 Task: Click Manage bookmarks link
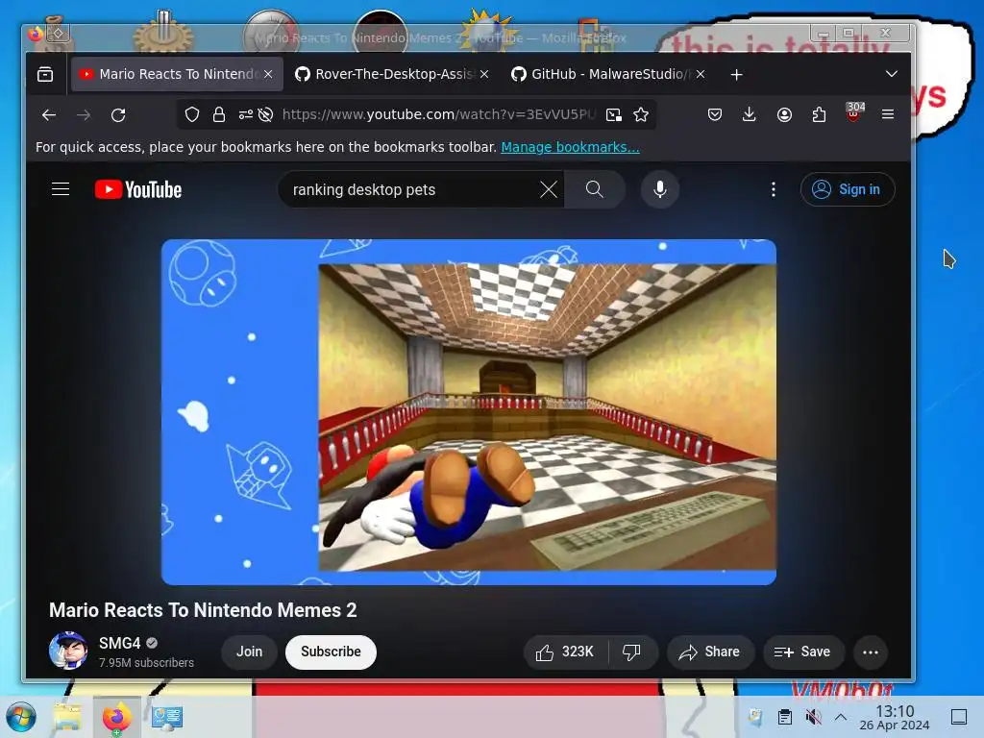pyautogui.click(x=570, y=147)
